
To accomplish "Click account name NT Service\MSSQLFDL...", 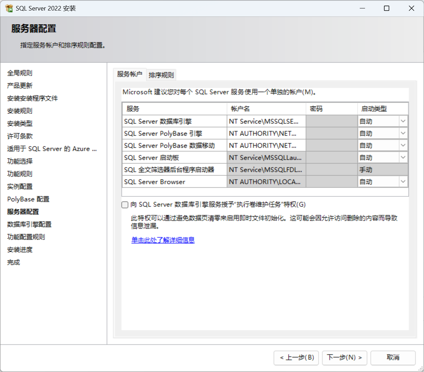I will [266, 170].
